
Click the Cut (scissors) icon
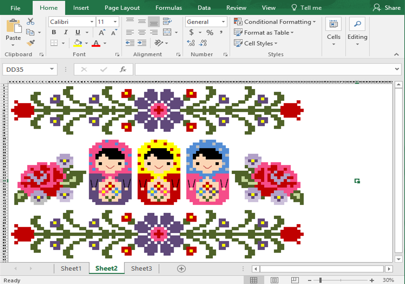pos(30,21)
